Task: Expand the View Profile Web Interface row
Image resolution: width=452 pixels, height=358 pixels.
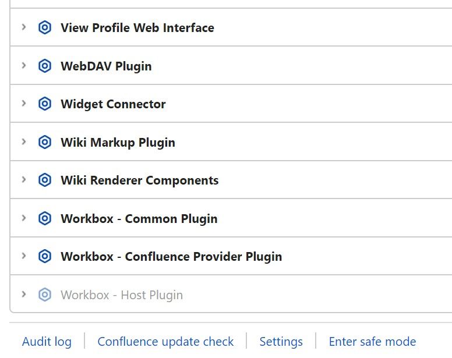Action: point(24,27)
